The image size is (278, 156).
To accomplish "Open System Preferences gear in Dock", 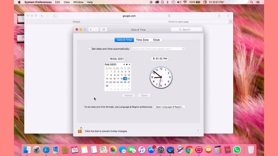I will click(x=161, y=150).
